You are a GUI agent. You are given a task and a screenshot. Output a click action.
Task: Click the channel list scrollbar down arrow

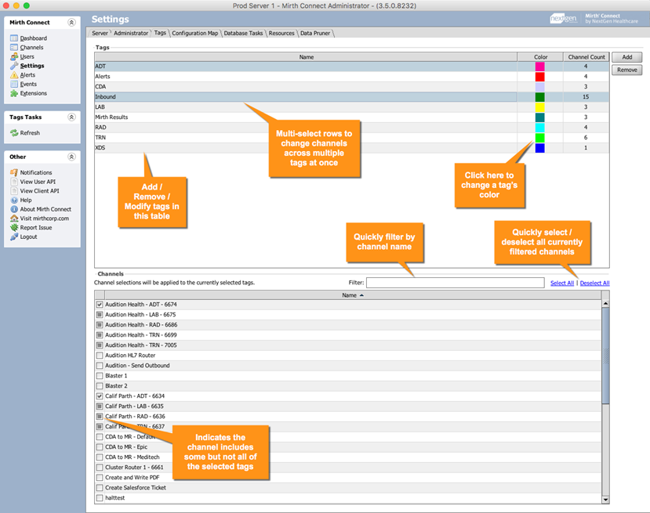coord(605,500)
